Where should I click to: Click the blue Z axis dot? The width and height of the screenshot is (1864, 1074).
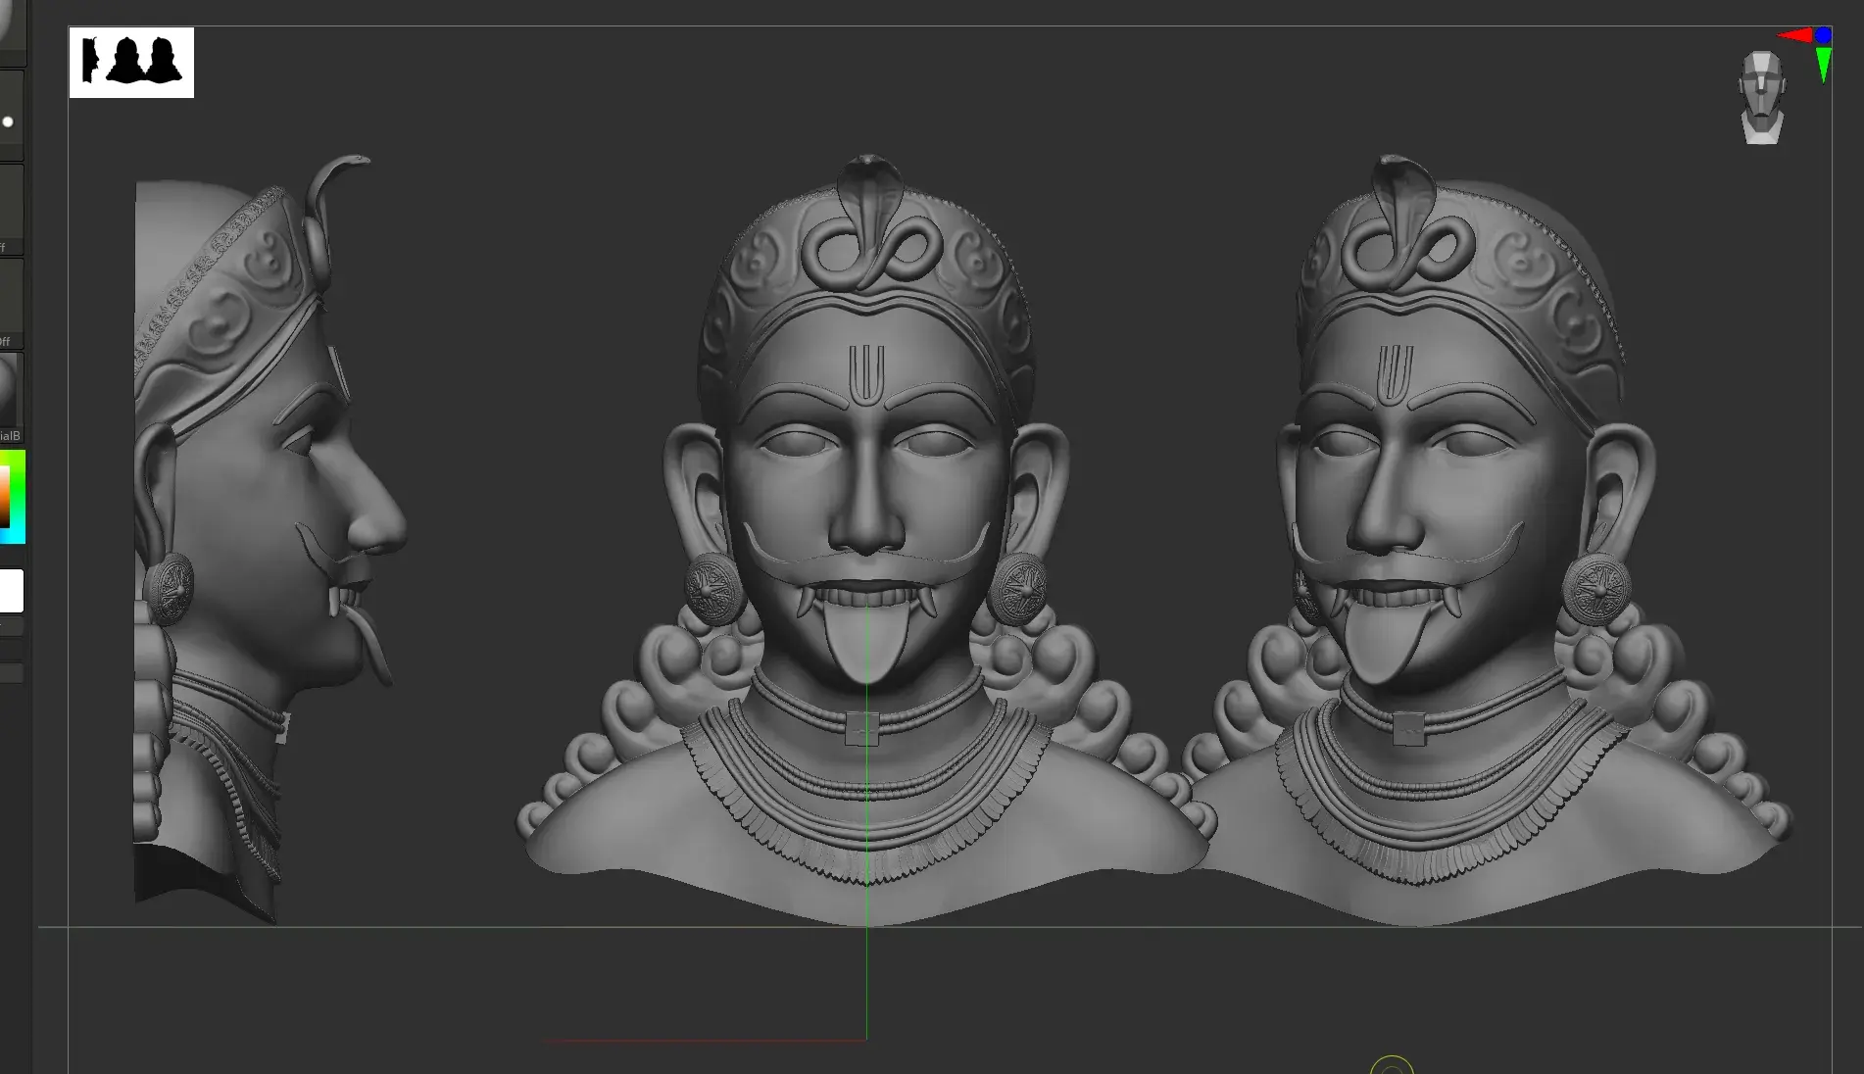pyautogui.click(x=1823, y=35)
